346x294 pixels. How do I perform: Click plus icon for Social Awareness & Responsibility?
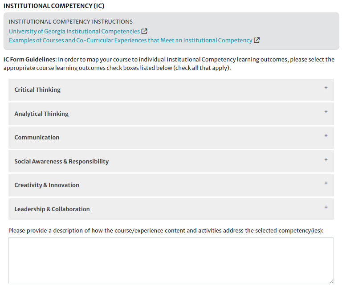(x=326, y=159)
